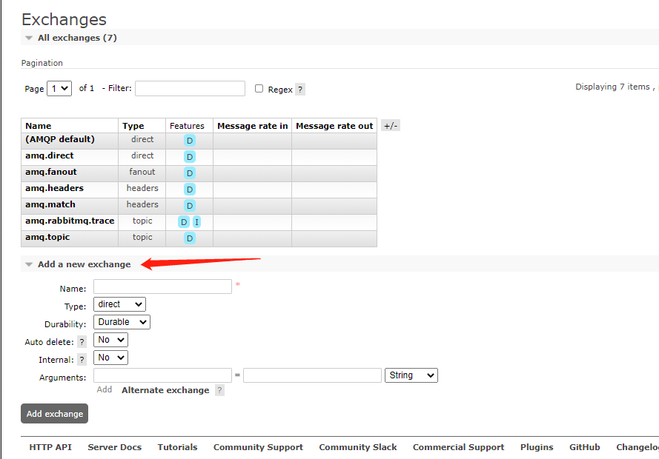
Task: Click the Message rate out column header
Action: coord(334,126)
